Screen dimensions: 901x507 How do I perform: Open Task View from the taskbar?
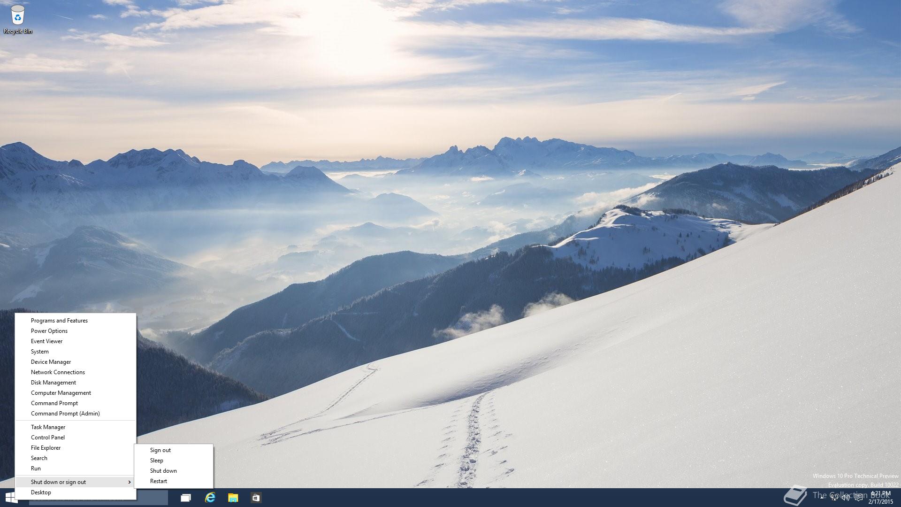186,498
